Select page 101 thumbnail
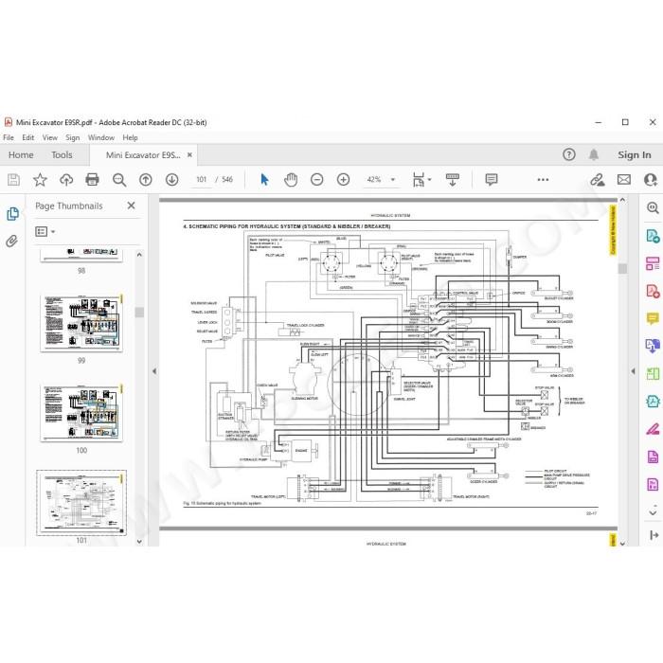This screenshot has width=663, height=663. tap(81, 503)
